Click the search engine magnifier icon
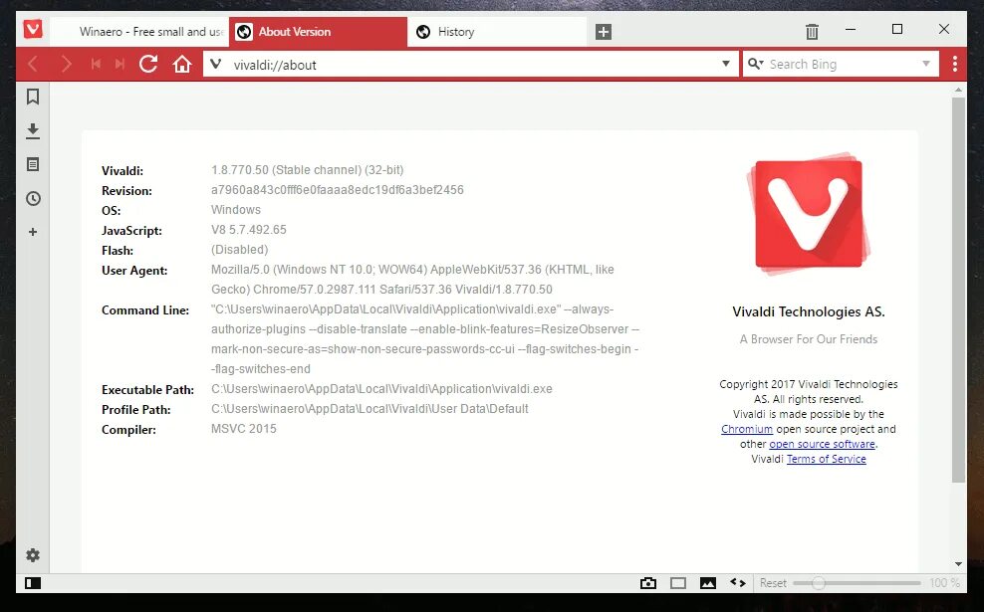This screenshot has height=612, width=984. [x=755, y=64]
